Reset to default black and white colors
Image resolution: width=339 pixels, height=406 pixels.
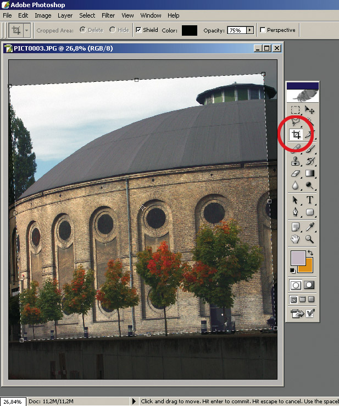pos(293,271)
